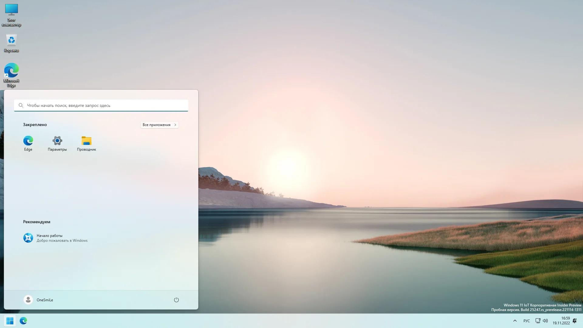
Task: Expand Все приложения list
Action: pyautogui.click(x=159, y=125)
